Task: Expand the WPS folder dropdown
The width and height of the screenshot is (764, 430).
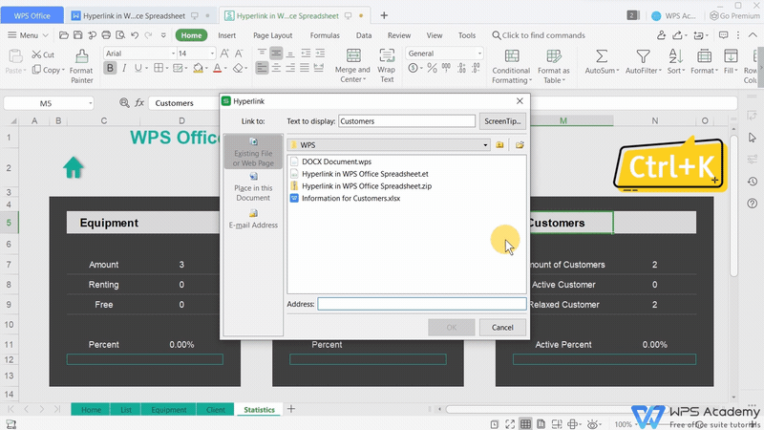Action: click(483, 144)
